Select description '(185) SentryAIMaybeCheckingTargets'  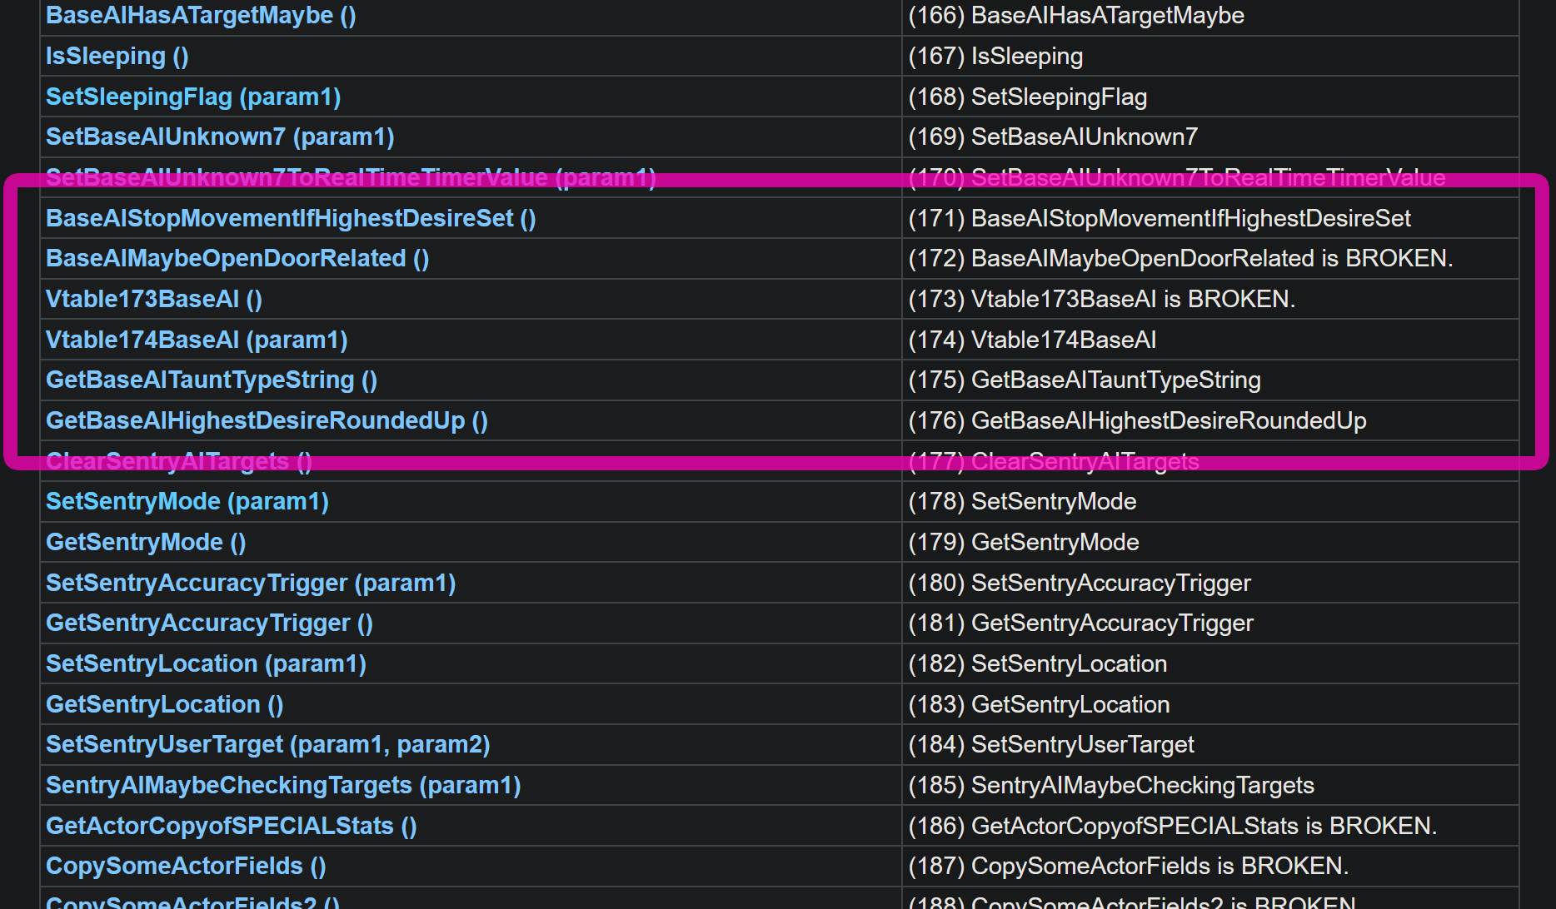pyautogui.click(x=1111, y=785)
